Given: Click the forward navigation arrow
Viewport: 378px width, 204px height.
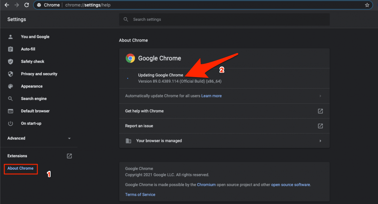Looking at the screenshot, I should [17, 5].
